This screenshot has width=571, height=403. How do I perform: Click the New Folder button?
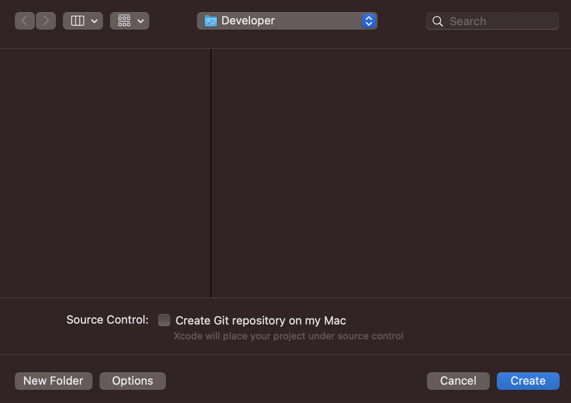coord(54,381)
